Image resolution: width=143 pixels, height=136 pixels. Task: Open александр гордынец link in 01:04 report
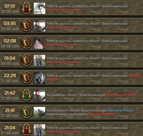pos(62,62)
